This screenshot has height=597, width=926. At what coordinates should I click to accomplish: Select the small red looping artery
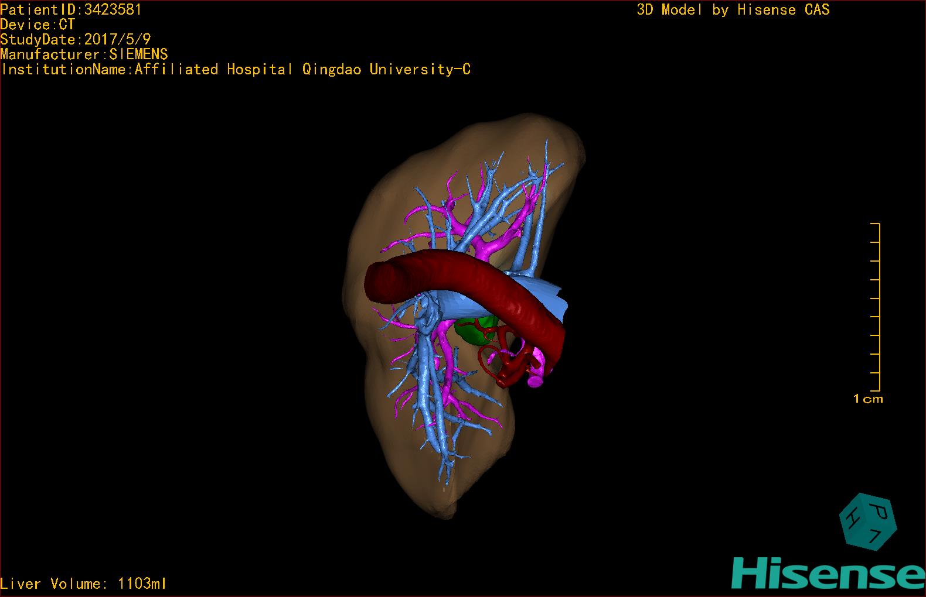point(488,358)
